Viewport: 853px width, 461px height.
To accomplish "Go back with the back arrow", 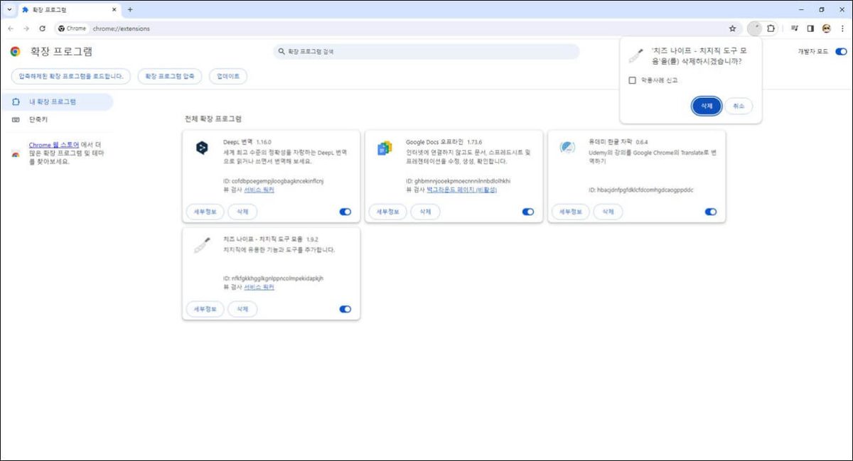I will [11, 28].
